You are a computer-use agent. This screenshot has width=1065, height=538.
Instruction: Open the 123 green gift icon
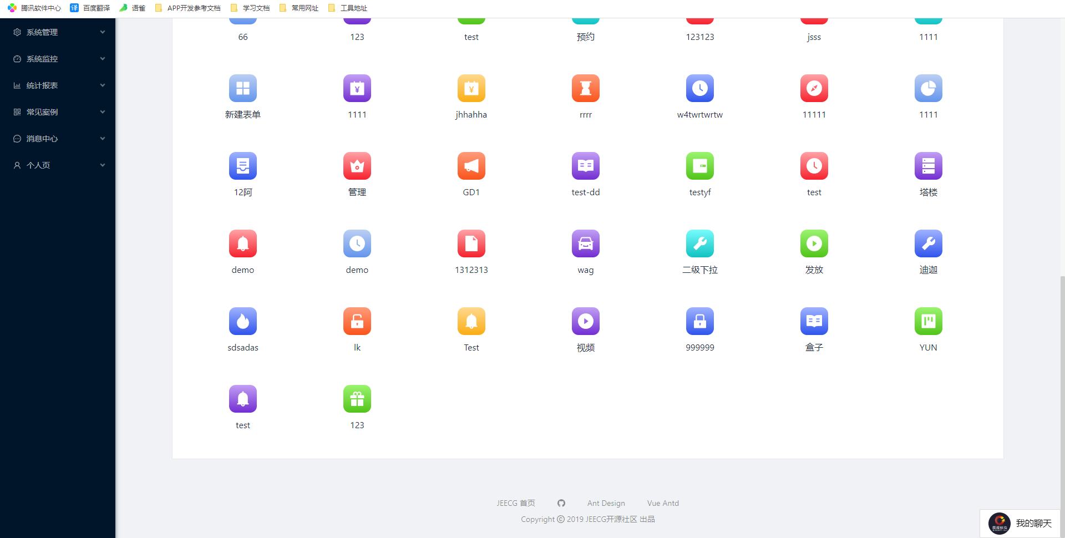tap(357, 399)
